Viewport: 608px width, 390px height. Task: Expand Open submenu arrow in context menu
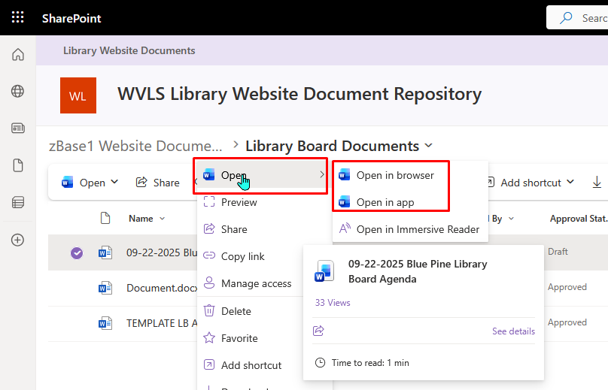tap(322, 174)
